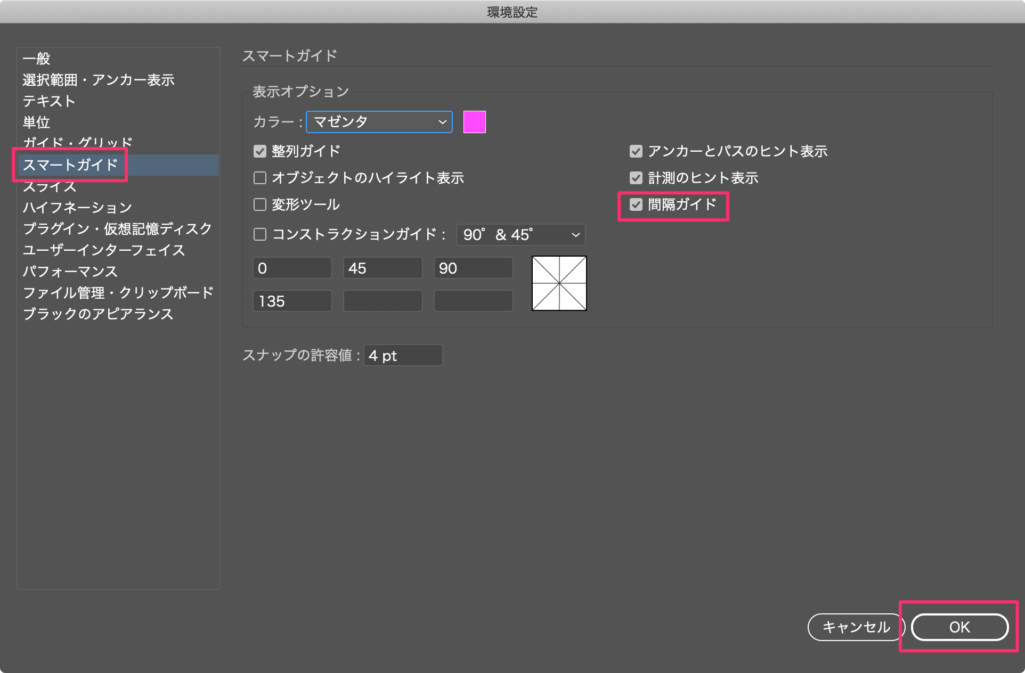Toggle the 整列ガイド checkbox

coord(260,151)
